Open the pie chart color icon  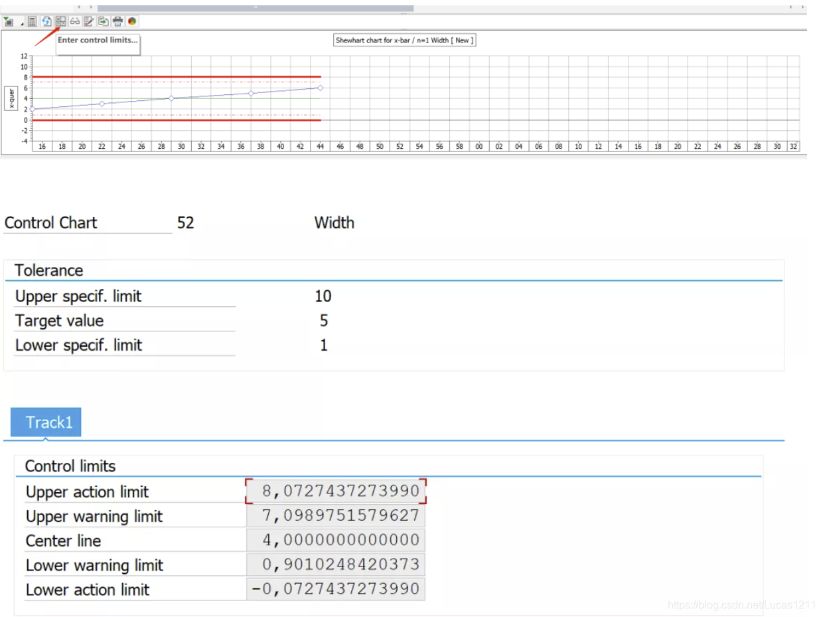point(132,21)
